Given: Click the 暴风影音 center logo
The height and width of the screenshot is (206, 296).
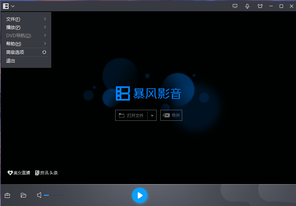Looking at the screenshot, I should [148, 93].
